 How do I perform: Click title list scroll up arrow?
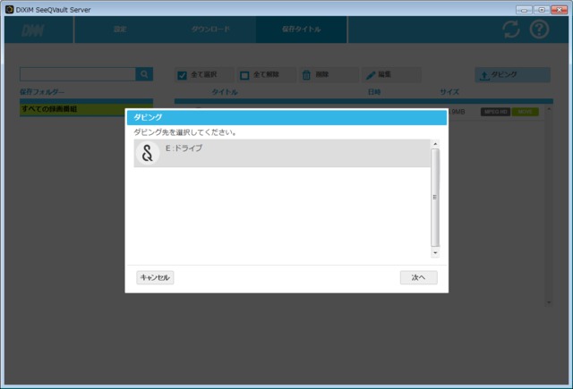pos(549,109)
